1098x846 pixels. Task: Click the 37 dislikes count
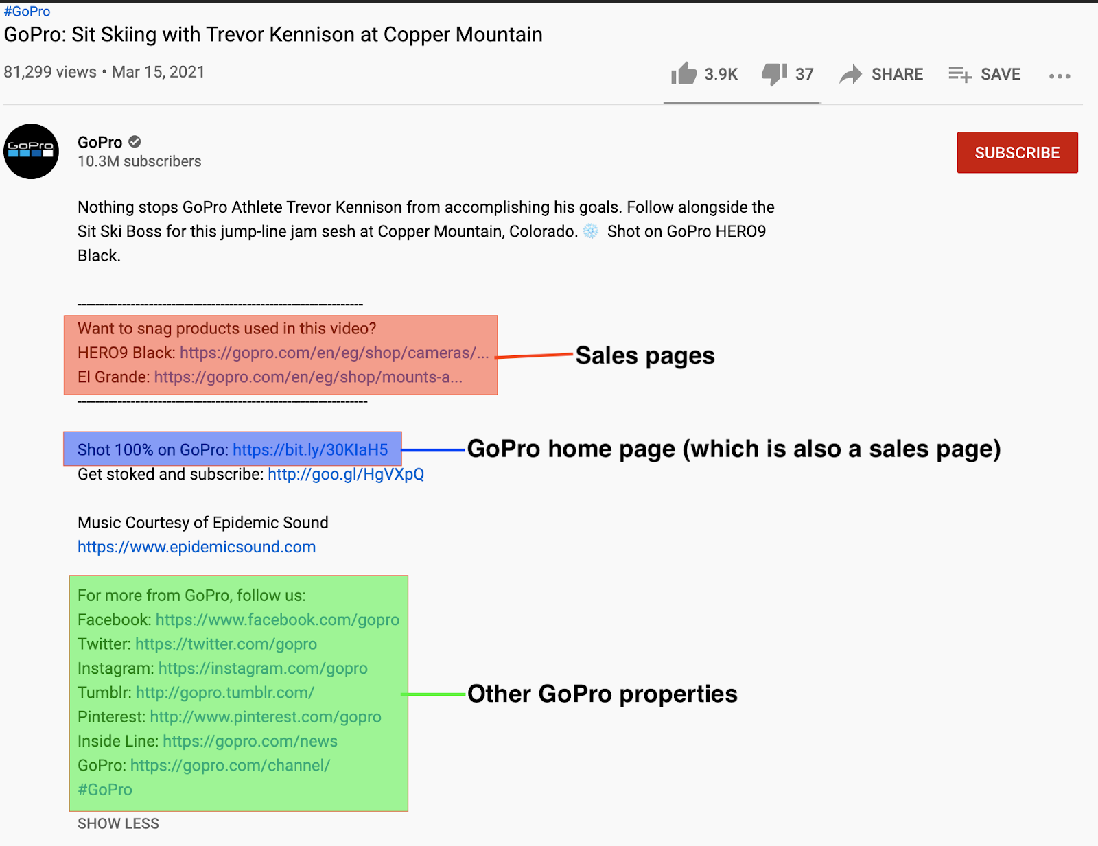pyautogui.click(x=804, y=74)
